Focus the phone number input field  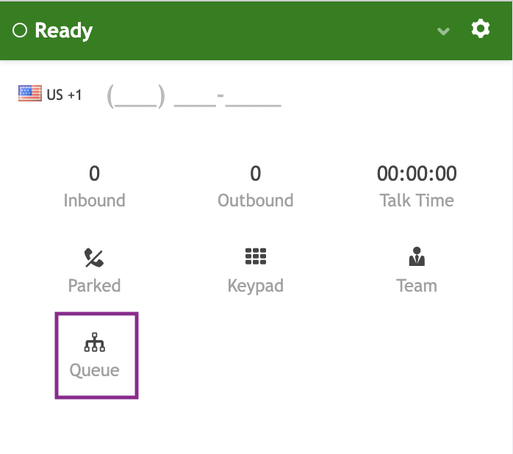point(195,96)
